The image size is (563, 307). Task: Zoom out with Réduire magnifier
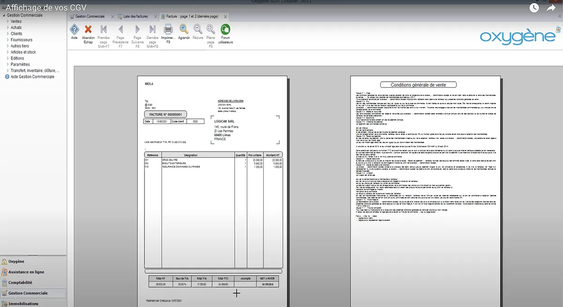click(x=198, y=29)
